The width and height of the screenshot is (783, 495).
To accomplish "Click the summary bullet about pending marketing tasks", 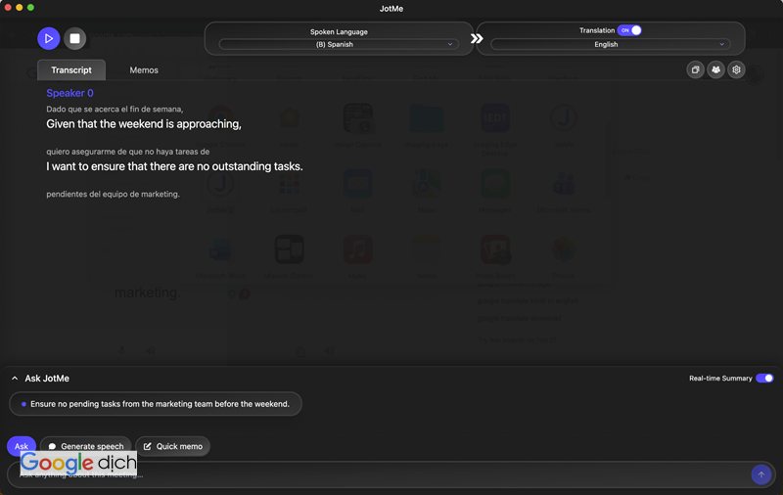I will click(156, 404).
